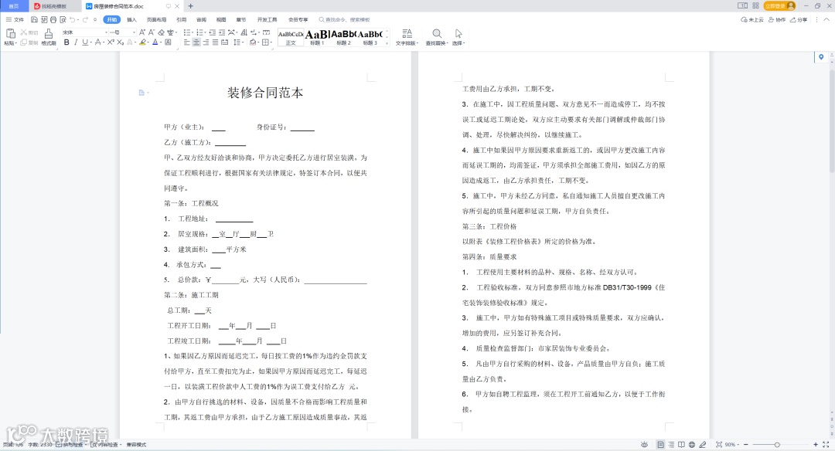Click the Increase Indent icon
Viewport: 835px width, 451px height.
(222, 32)
